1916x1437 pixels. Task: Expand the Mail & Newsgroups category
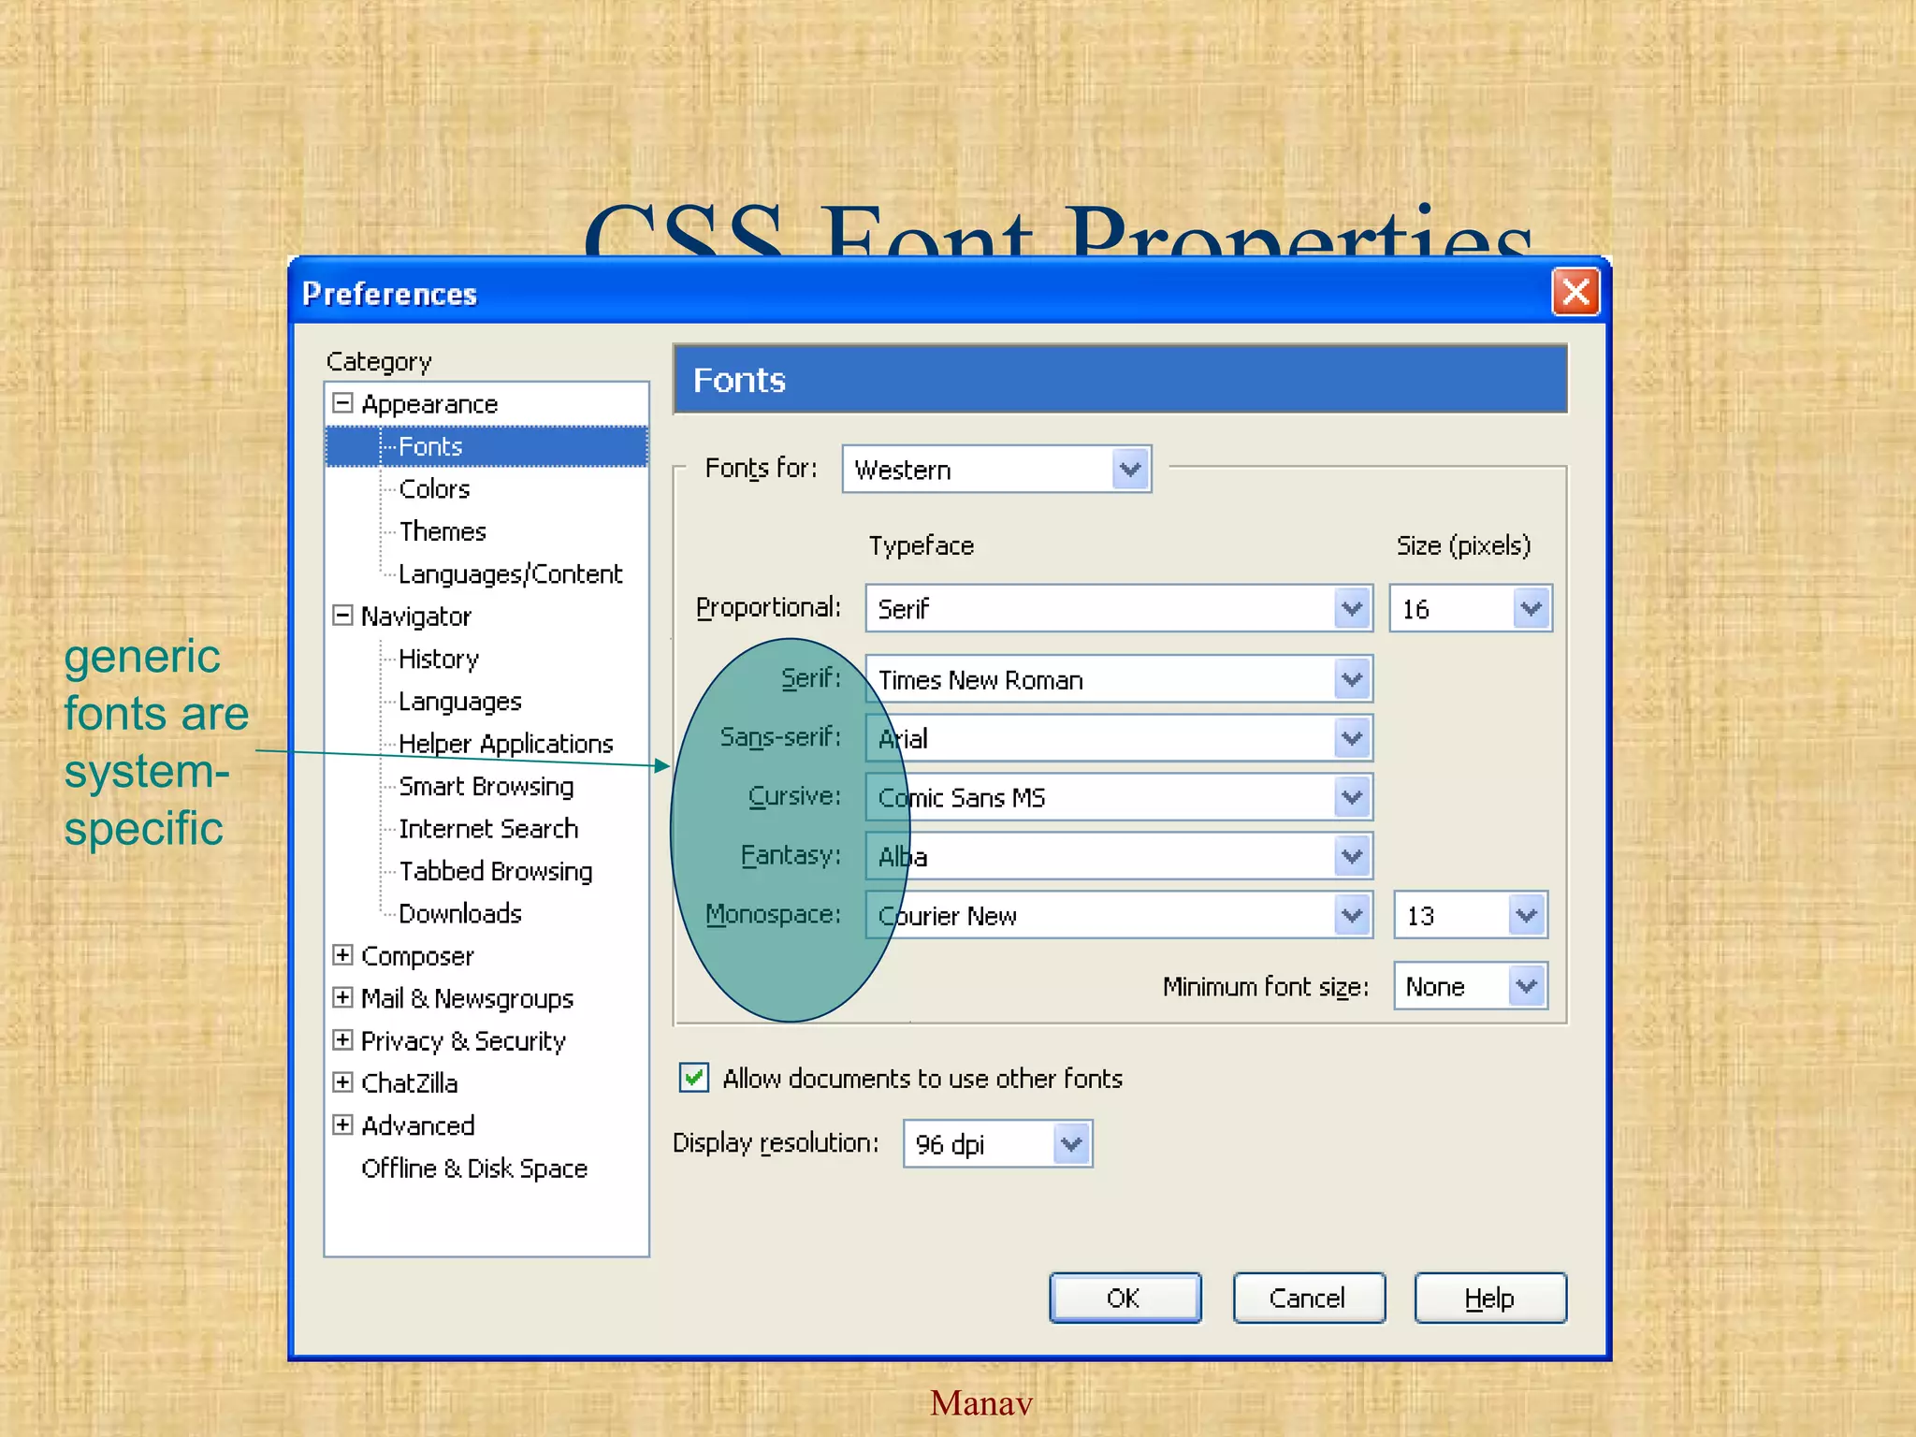coord(342,997)
